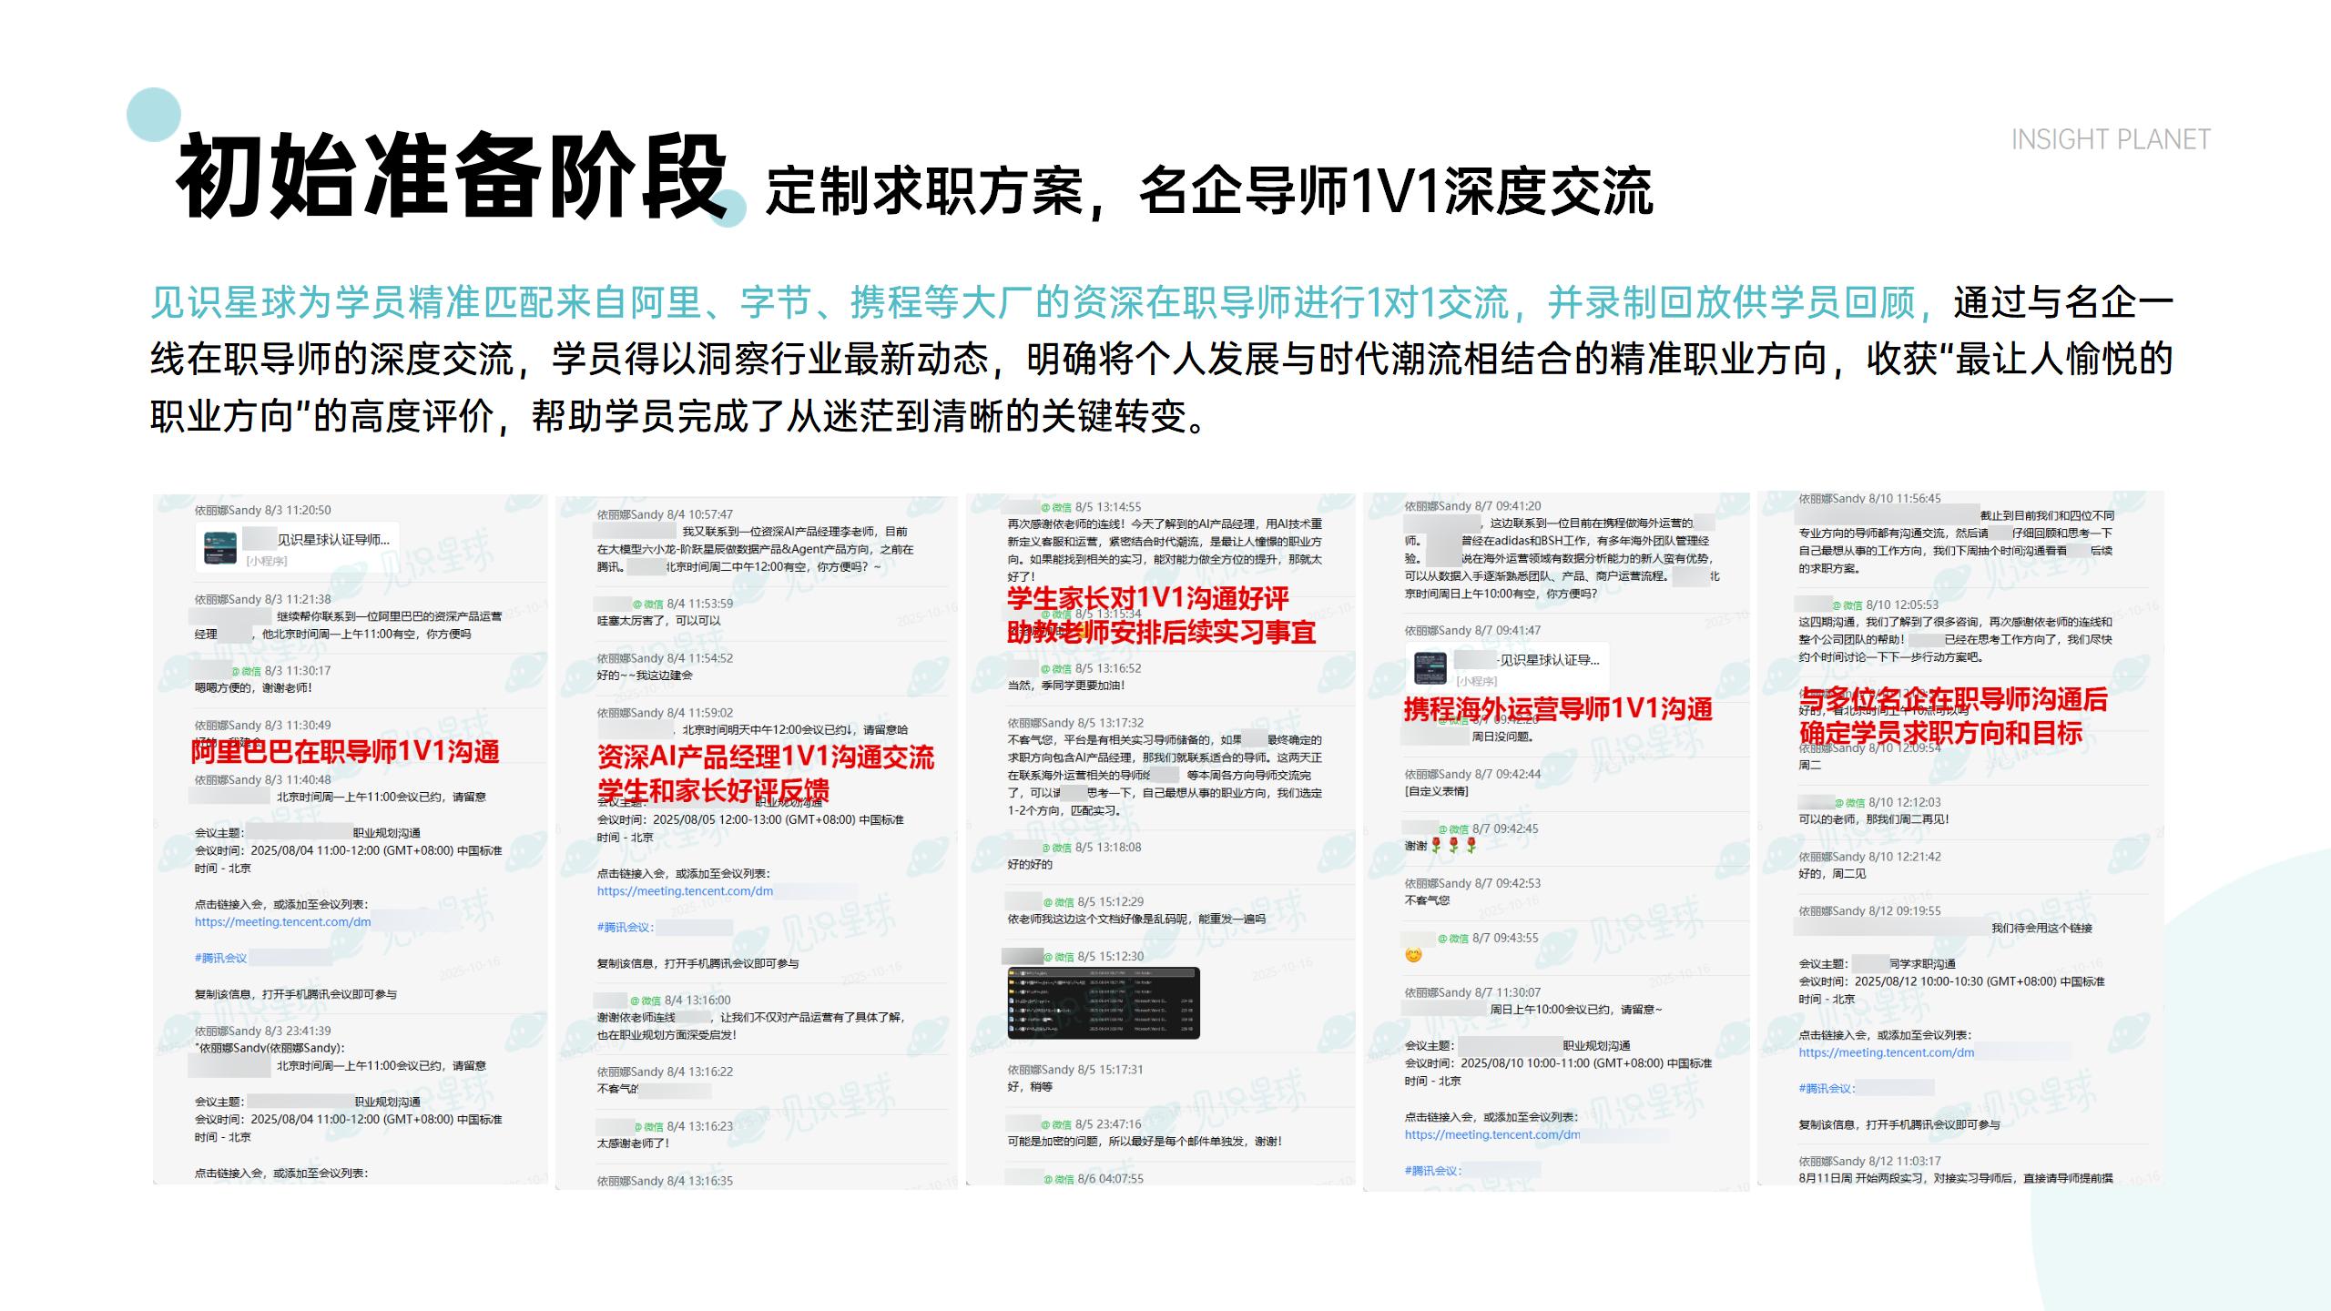Open the Tencent meeting link in the 携程 mentor chat panel
Screen dimensions: 2331x1311
pos(1491,1134)
